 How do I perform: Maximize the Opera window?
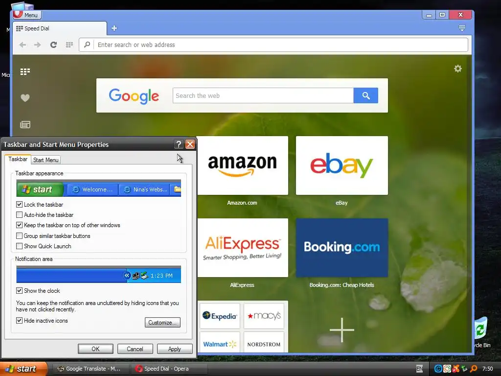442,15
